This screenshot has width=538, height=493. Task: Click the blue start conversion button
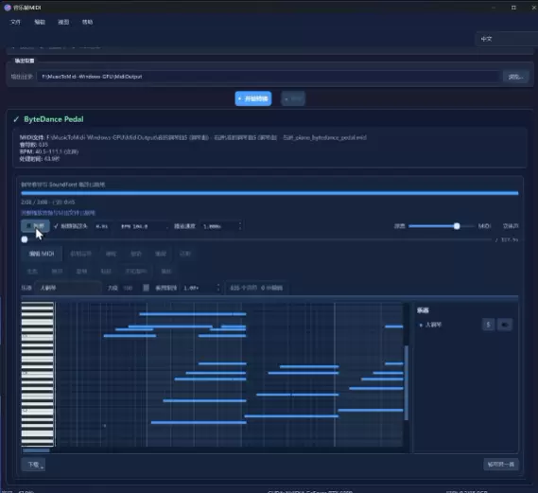pos(253,98)
